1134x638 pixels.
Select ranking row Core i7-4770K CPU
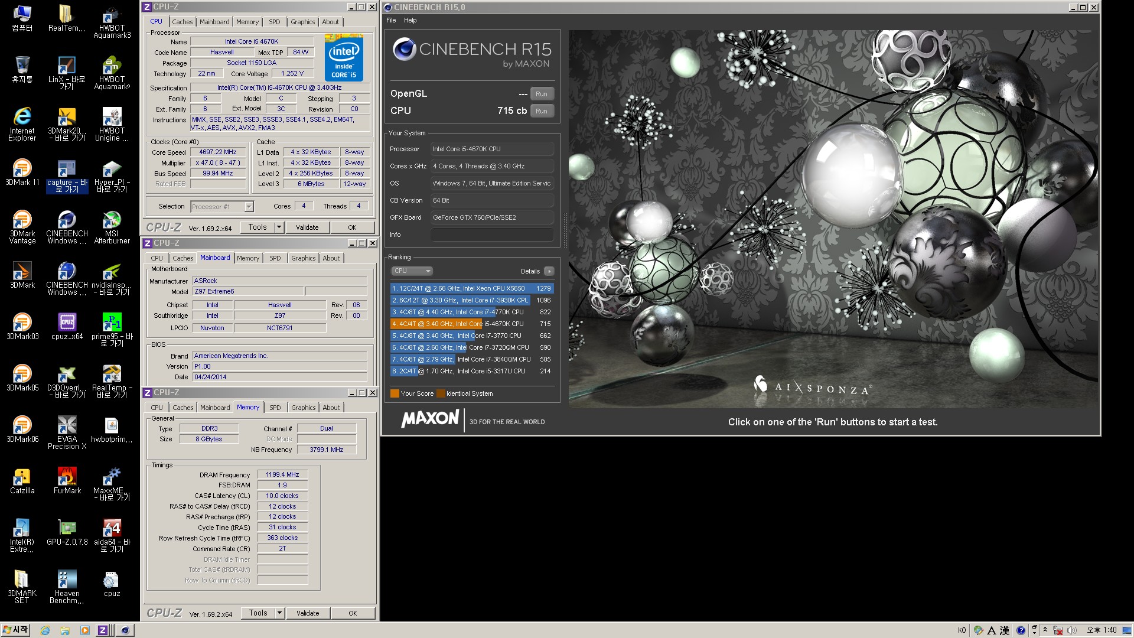point(471,312)
